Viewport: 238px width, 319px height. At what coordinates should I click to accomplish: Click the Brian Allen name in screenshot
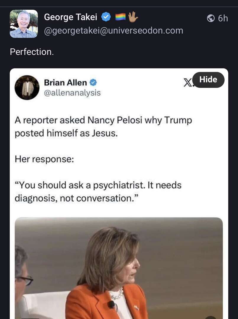(65, 83)
